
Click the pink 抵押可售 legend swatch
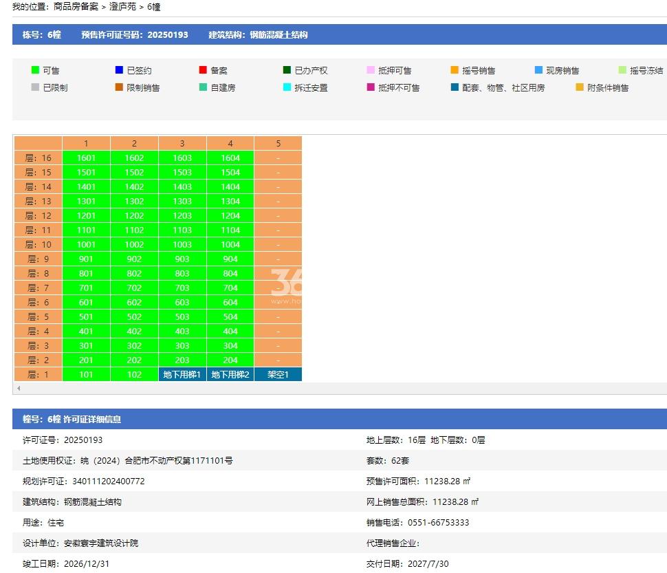point(371,69)
